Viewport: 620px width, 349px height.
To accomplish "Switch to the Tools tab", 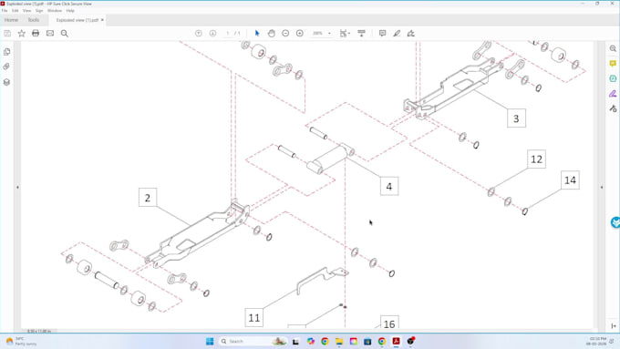I will click(x=34, y=20).
